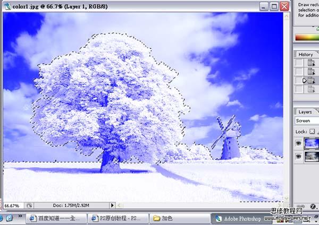This screenshot has height=225, width=319.
Task: Click the 66.67% zoom field
Action: pyautogui.click(x=12, y=205)
